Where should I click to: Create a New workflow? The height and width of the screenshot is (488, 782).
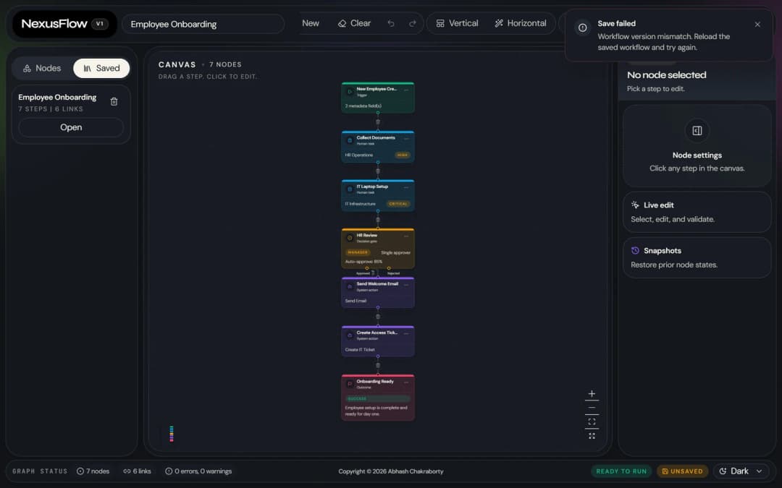click(310, 23)
